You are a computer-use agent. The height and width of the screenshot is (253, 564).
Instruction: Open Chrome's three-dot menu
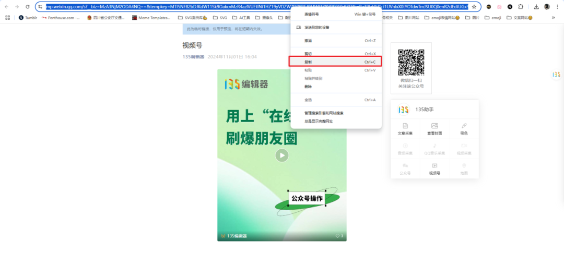[557, 7]
